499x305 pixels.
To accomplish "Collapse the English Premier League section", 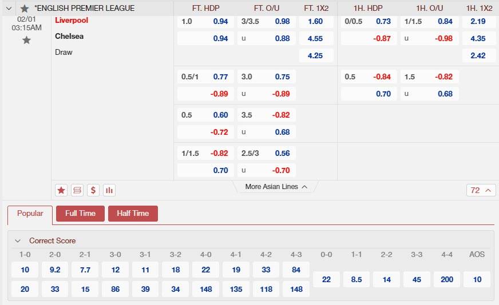I will pos(9,9).
